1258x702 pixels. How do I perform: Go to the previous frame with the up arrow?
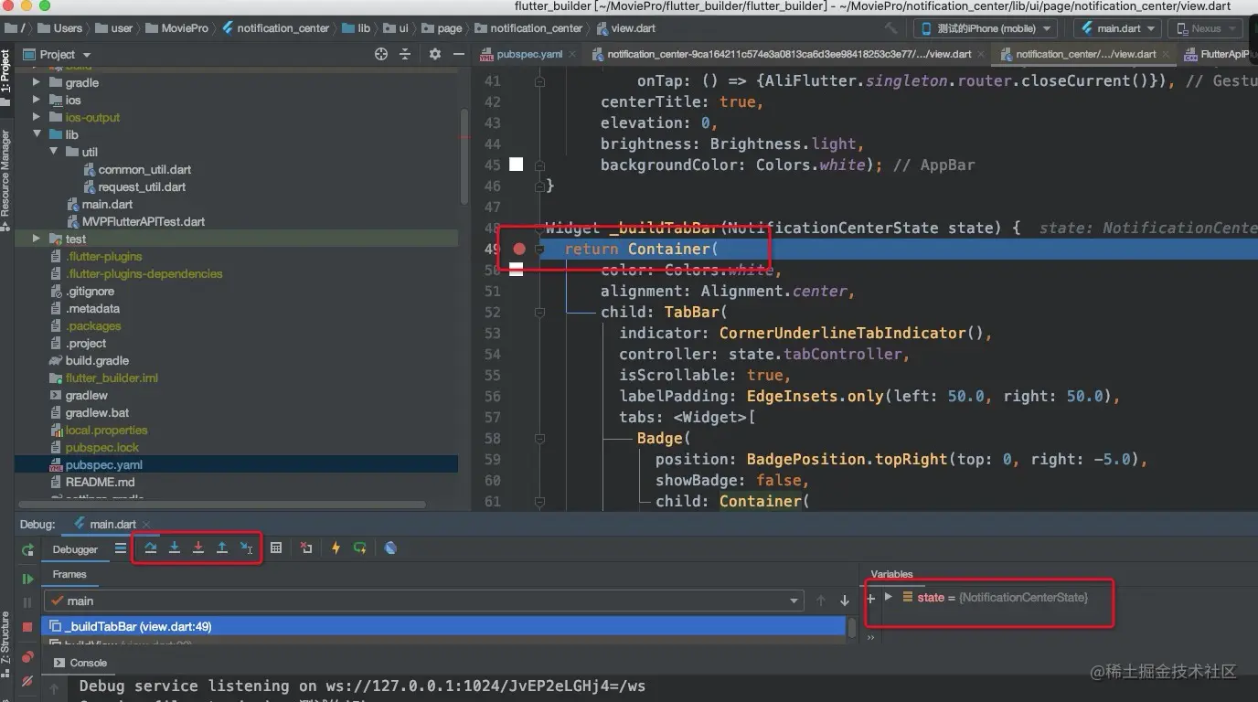tap(821, 601)
